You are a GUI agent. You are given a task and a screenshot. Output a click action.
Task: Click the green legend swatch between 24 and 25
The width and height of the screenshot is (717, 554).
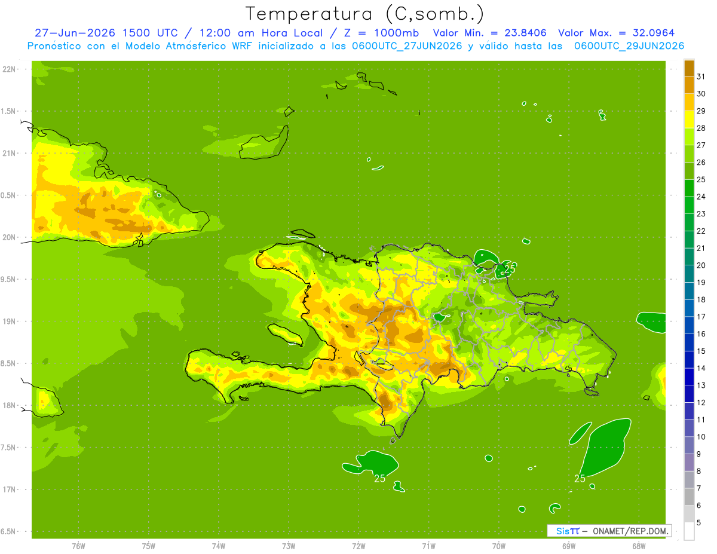[689, 188]
